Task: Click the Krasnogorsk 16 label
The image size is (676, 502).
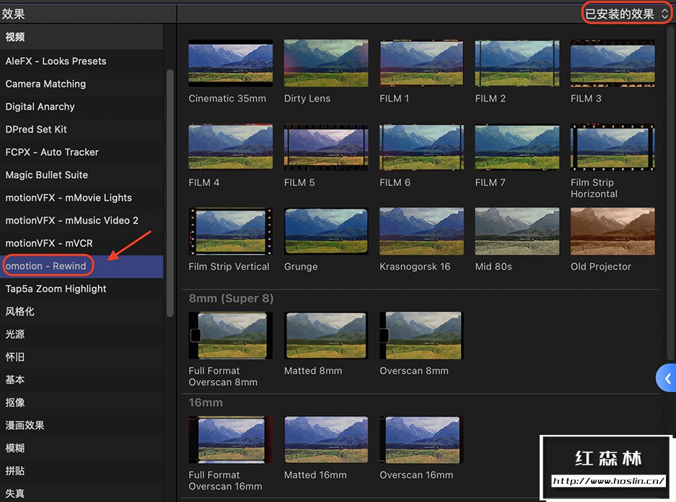Action: click(x=415, y=267)
